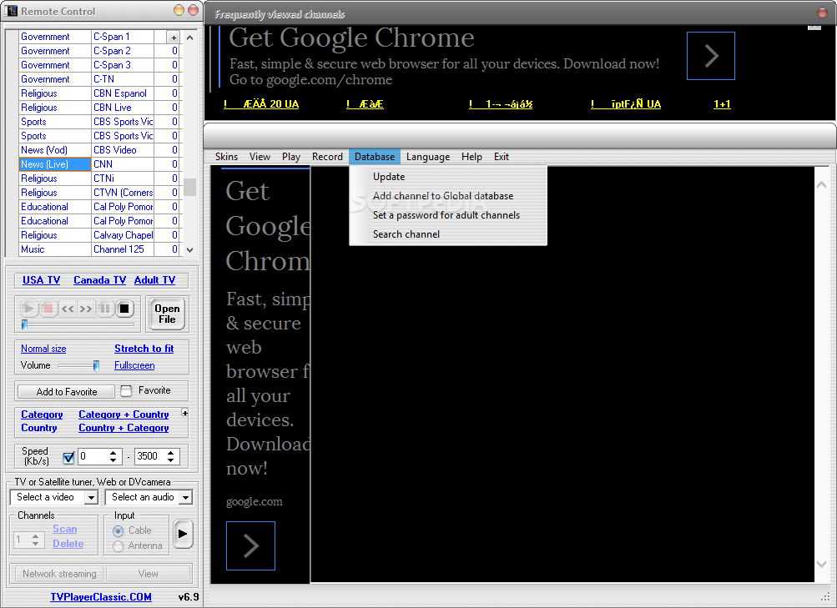Click the red Record button
Viewport: 837px width, 608px height.
pyautogui.click(x=48, y=309)
